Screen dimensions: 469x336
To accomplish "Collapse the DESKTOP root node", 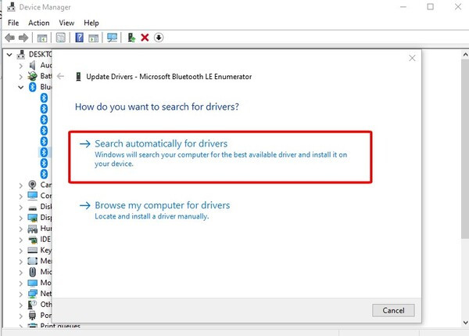I will pyautogui.click(x=9, y=55).
